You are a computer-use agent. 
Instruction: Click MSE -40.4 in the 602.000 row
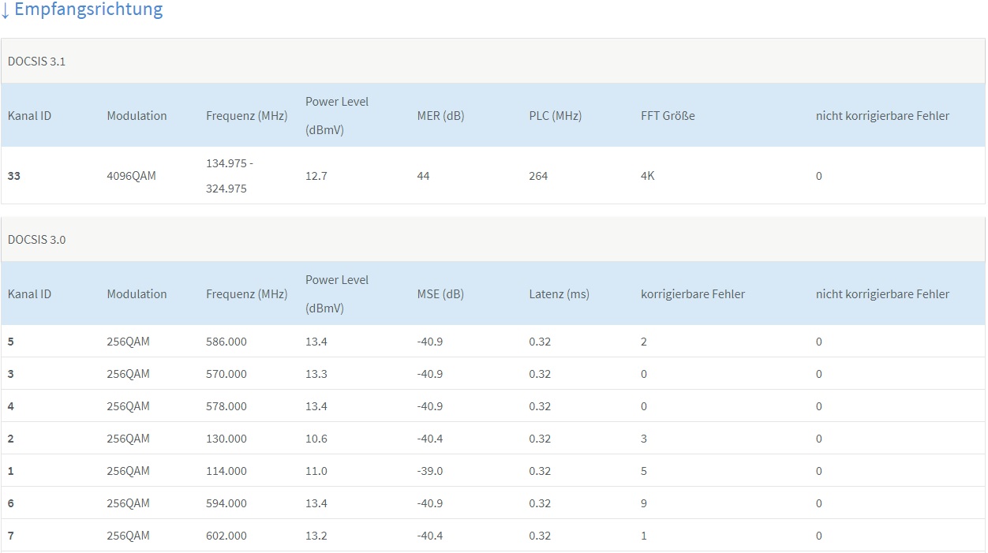tap(430, 536)
